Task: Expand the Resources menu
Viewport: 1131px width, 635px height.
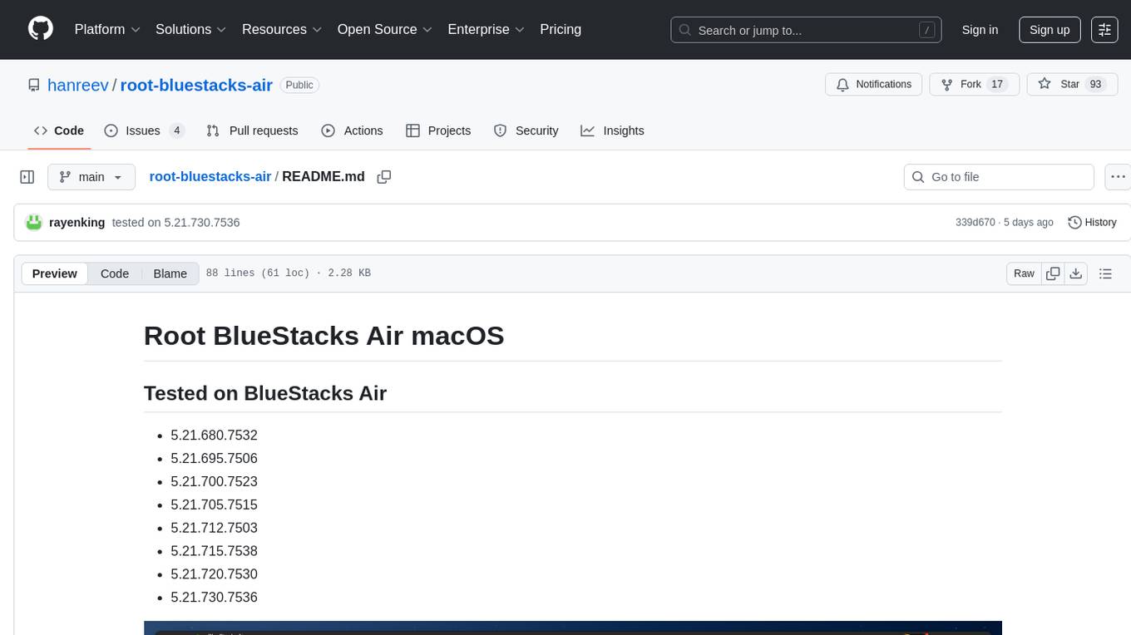Action: coord(281,29)
